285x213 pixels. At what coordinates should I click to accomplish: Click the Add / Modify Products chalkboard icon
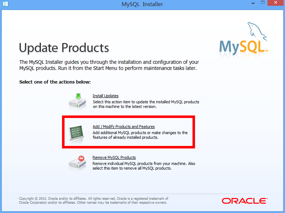[x=77, y=132]
